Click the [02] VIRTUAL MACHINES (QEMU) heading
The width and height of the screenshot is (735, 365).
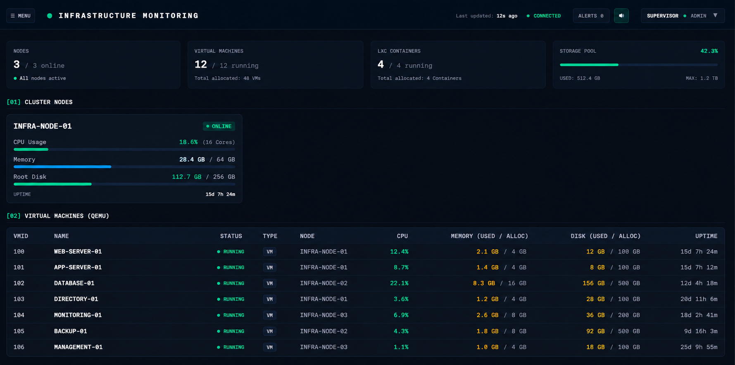coord(58,216)
